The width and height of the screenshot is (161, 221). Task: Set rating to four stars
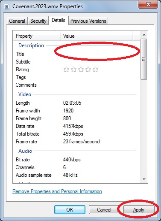coord(88,70)
